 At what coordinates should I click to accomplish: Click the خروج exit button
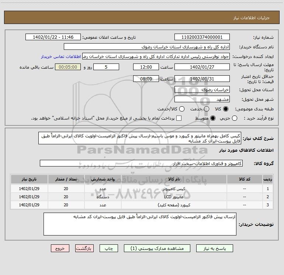pyautogui.click(x=60, y=248)
